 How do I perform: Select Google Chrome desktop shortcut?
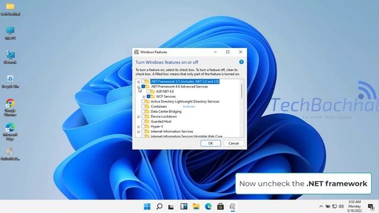pyautogui.click(x=10, y=108)
